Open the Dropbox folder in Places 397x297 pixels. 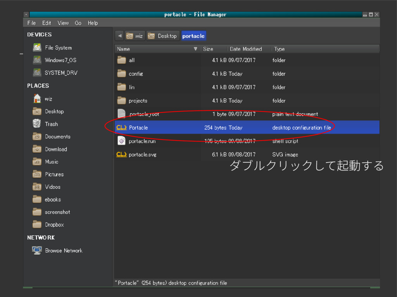54,224
